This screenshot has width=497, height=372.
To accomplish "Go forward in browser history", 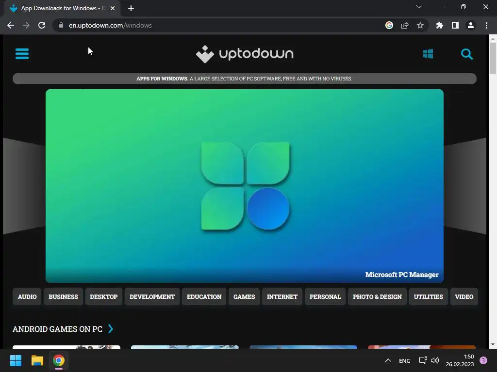I will [x=26, y=25].
